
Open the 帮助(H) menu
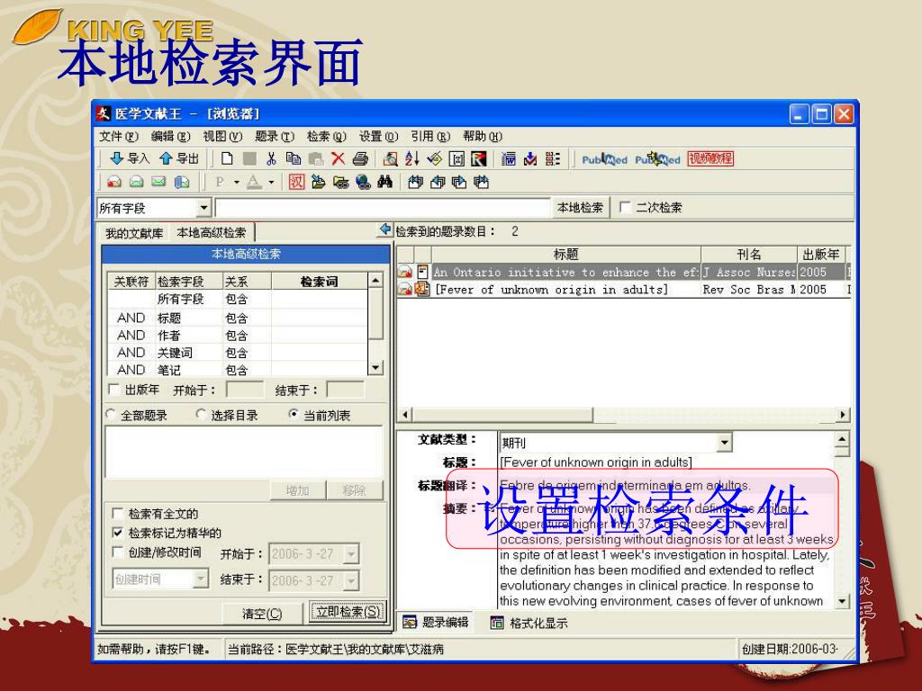(483, 137)
